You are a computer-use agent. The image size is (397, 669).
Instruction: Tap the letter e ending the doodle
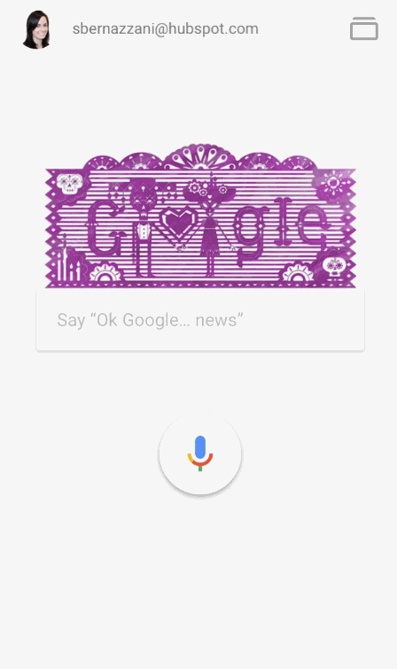[314, 224]
